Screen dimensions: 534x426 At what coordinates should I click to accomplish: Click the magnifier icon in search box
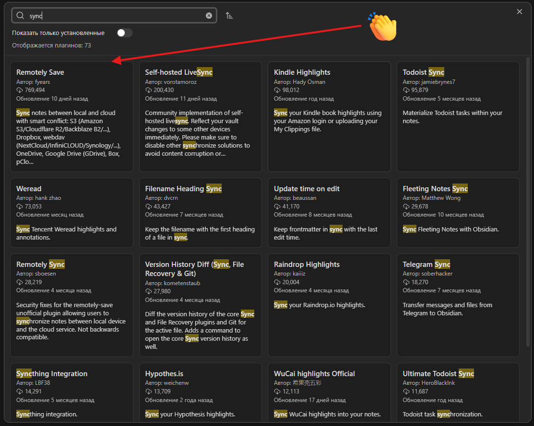pyautogui.click(x=20, y=15)
